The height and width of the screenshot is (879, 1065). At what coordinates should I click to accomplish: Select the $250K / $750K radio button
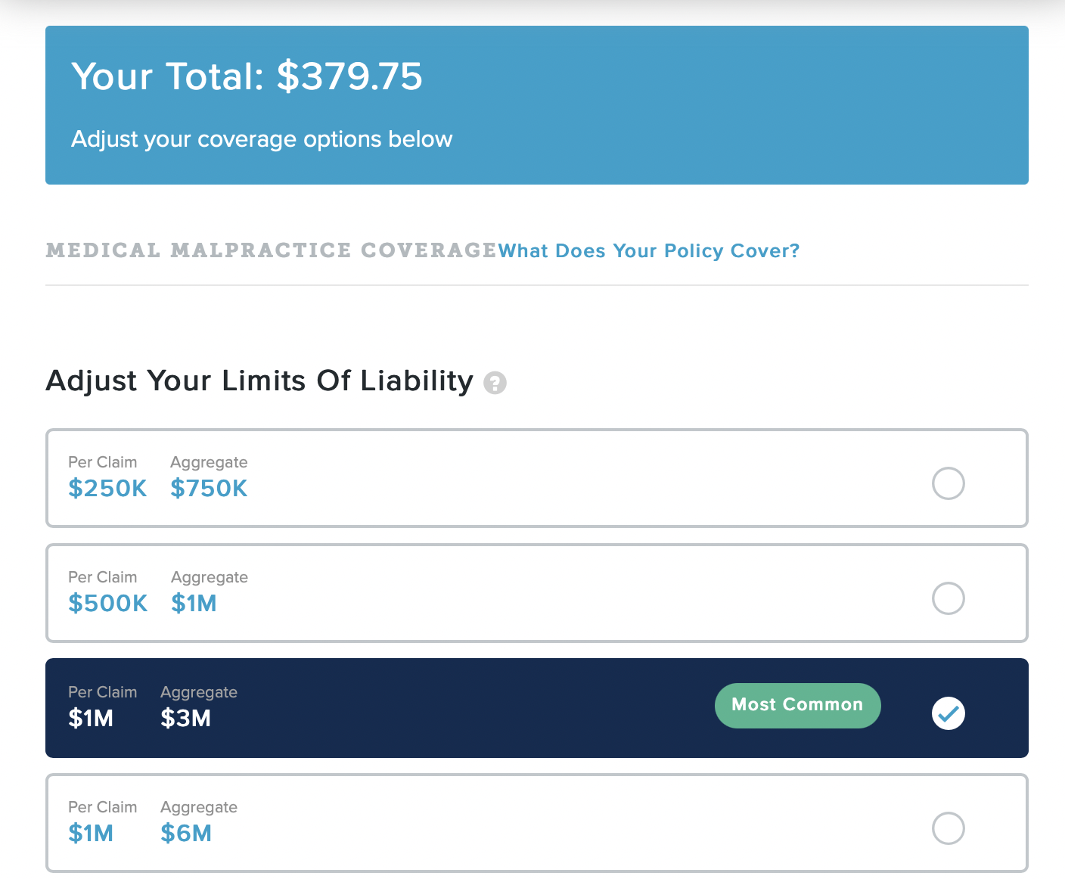[948, 483]
